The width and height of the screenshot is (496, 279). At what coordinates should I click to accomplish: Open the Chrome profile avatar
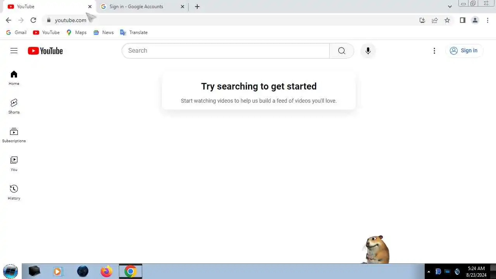pyautogui.click(x=475, y=20)
